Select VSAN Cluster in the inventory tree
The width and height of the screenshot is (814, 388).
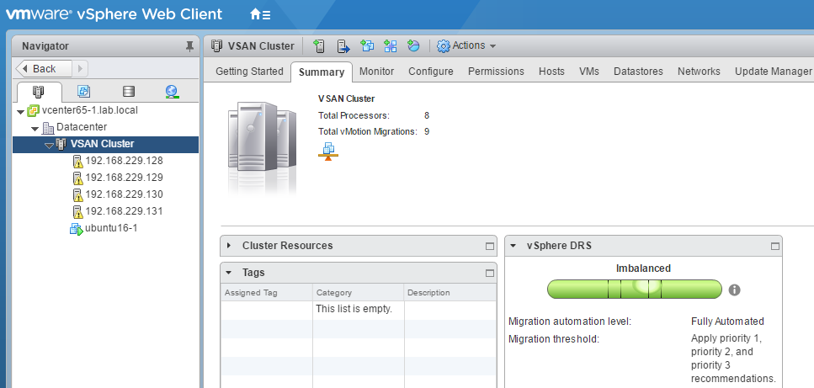(102, 144)
